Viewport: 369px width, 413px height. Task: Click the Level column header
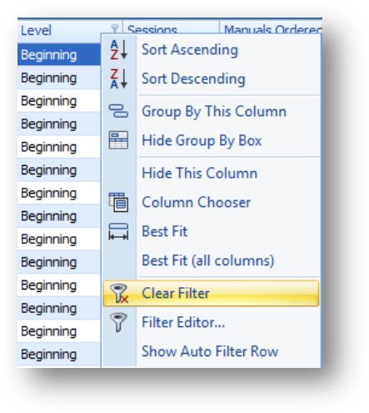click(x=70, y=30)
